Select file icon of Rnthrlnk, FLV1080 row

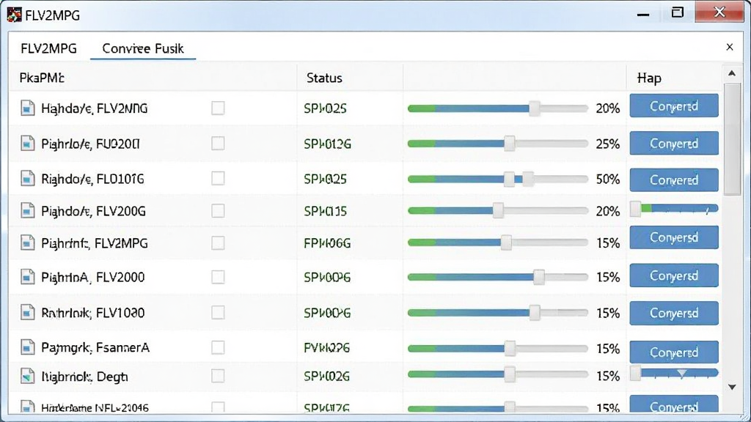coord(27,312)
